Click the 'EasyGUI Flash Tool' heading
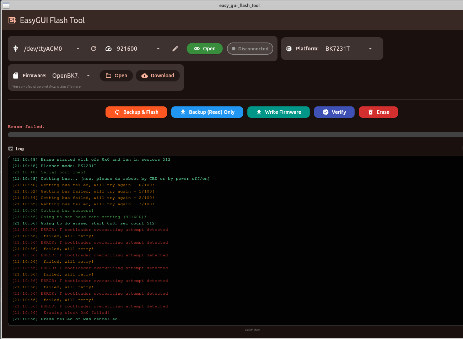 pyautogui.click(x=52, y=21)
